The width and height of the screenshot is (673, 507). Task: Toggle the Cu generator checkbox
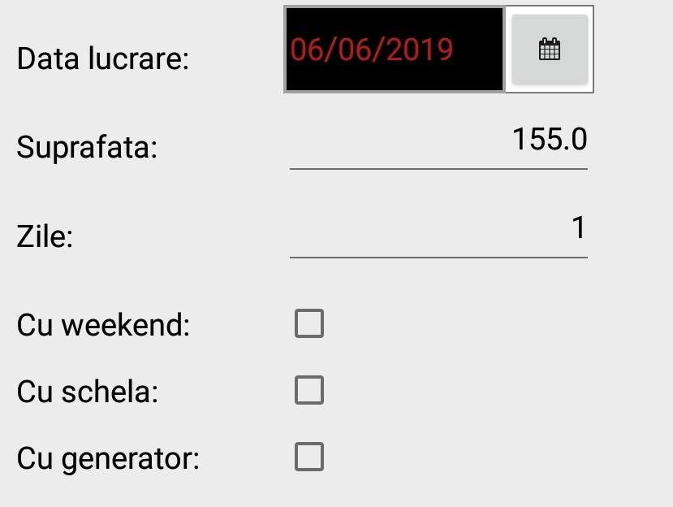(x=308, y=457)
